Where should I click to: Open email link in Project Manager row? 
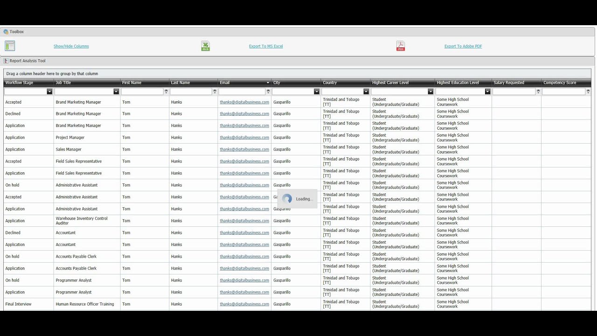pos(244,138)
